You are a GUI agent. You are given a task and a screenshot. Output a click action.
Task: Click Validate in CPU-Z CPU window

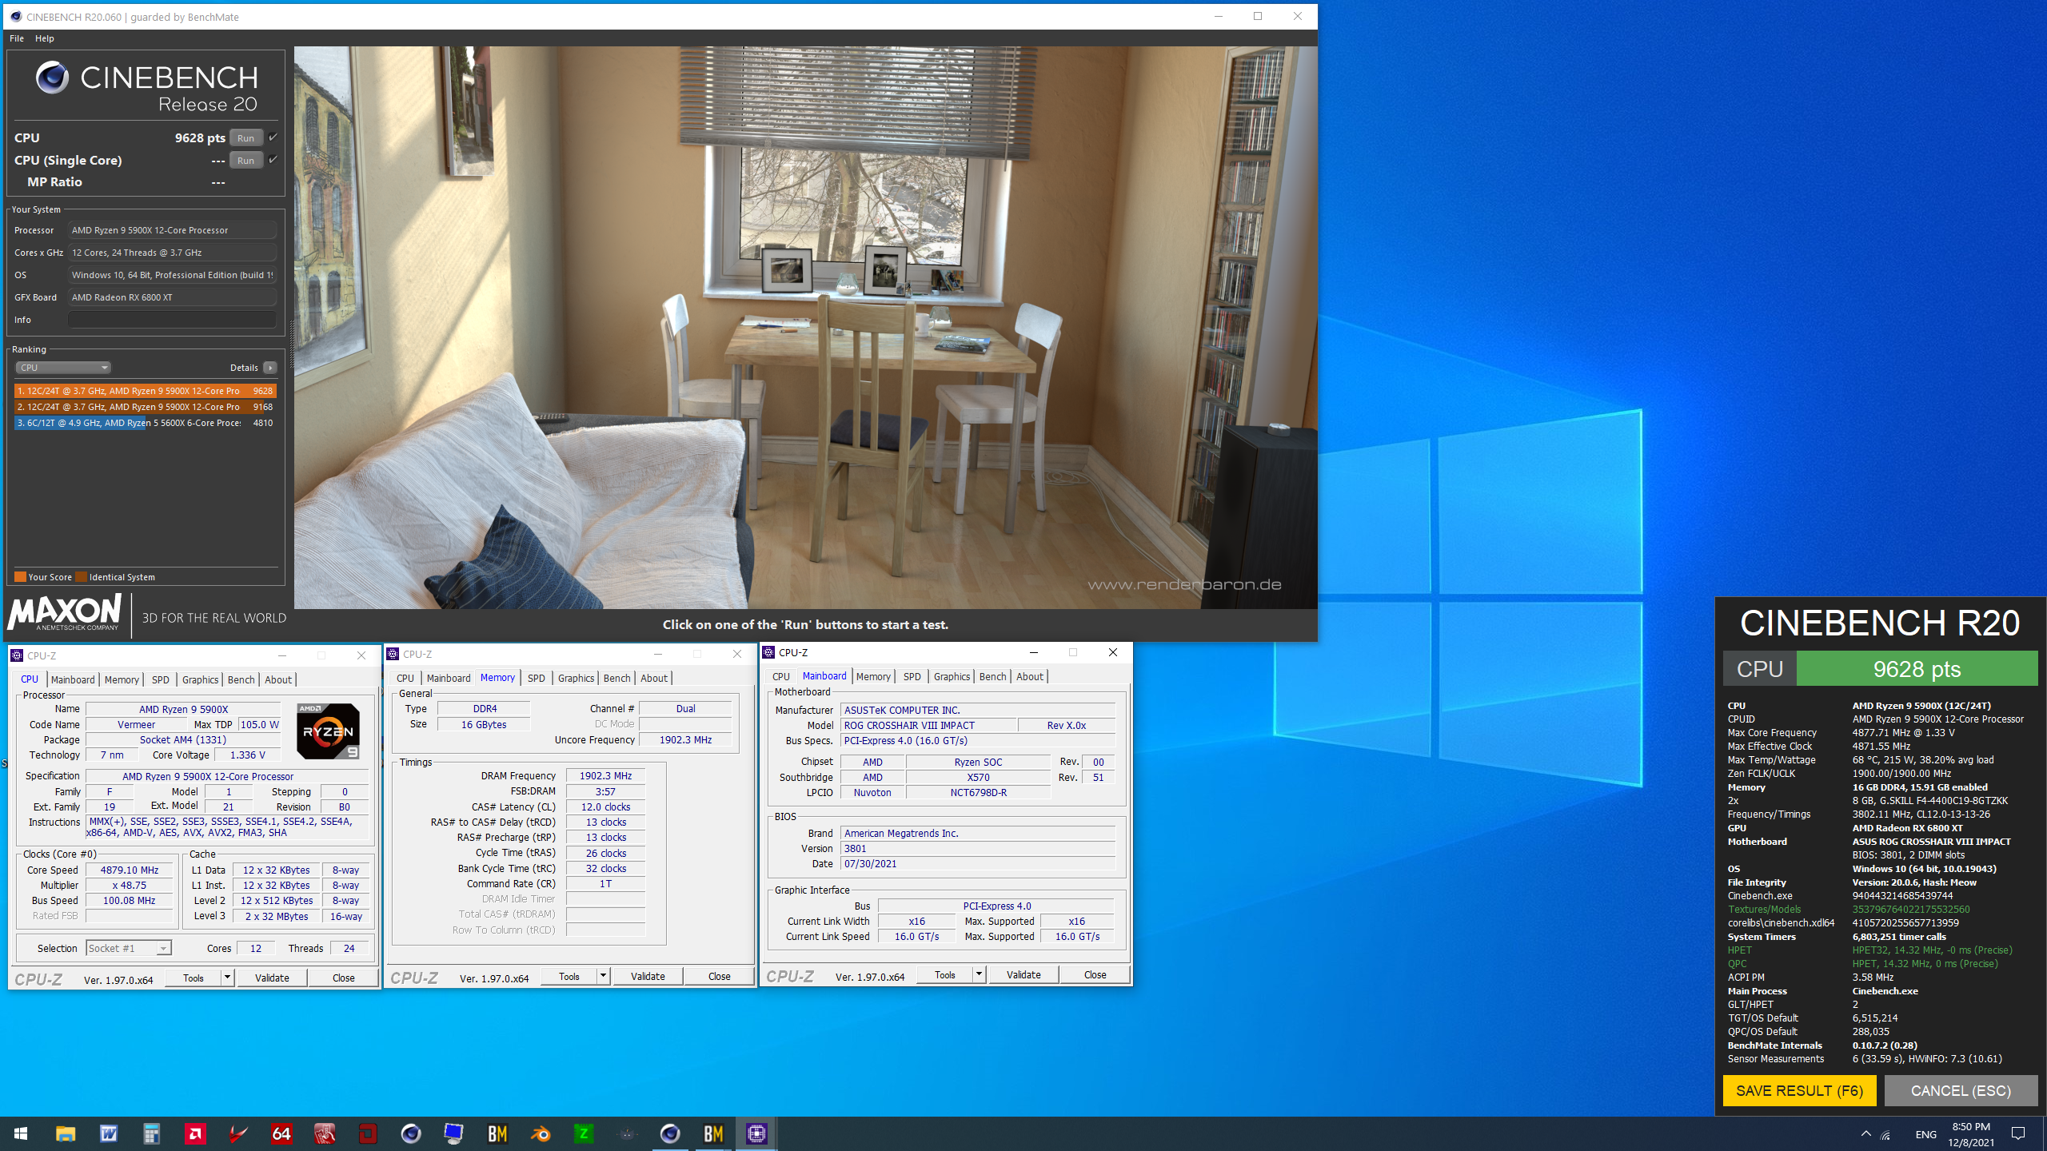point(272,978)
